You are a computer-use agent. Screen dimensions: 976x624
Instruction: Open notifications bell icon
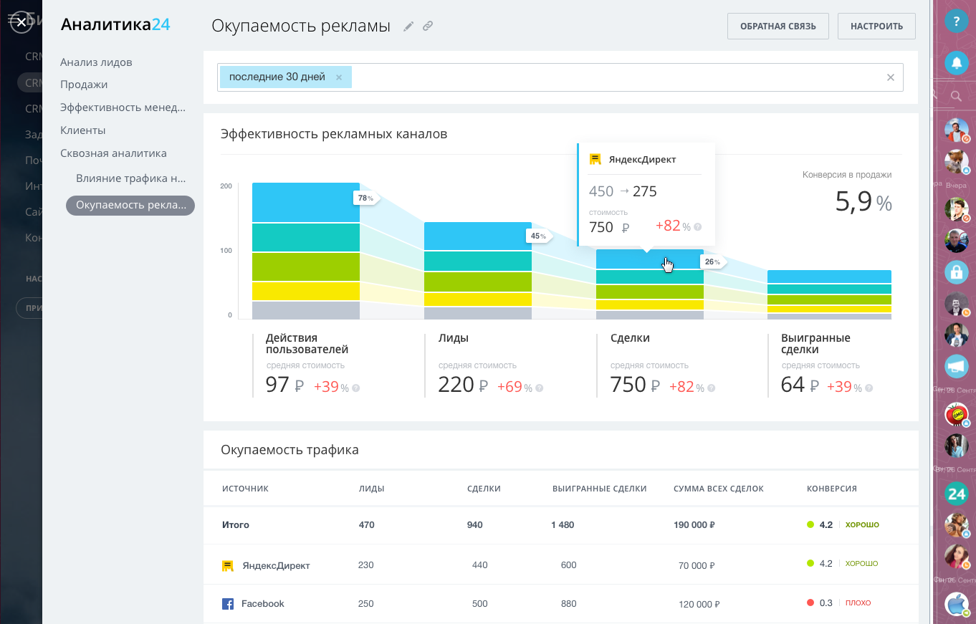click(956, 63)
